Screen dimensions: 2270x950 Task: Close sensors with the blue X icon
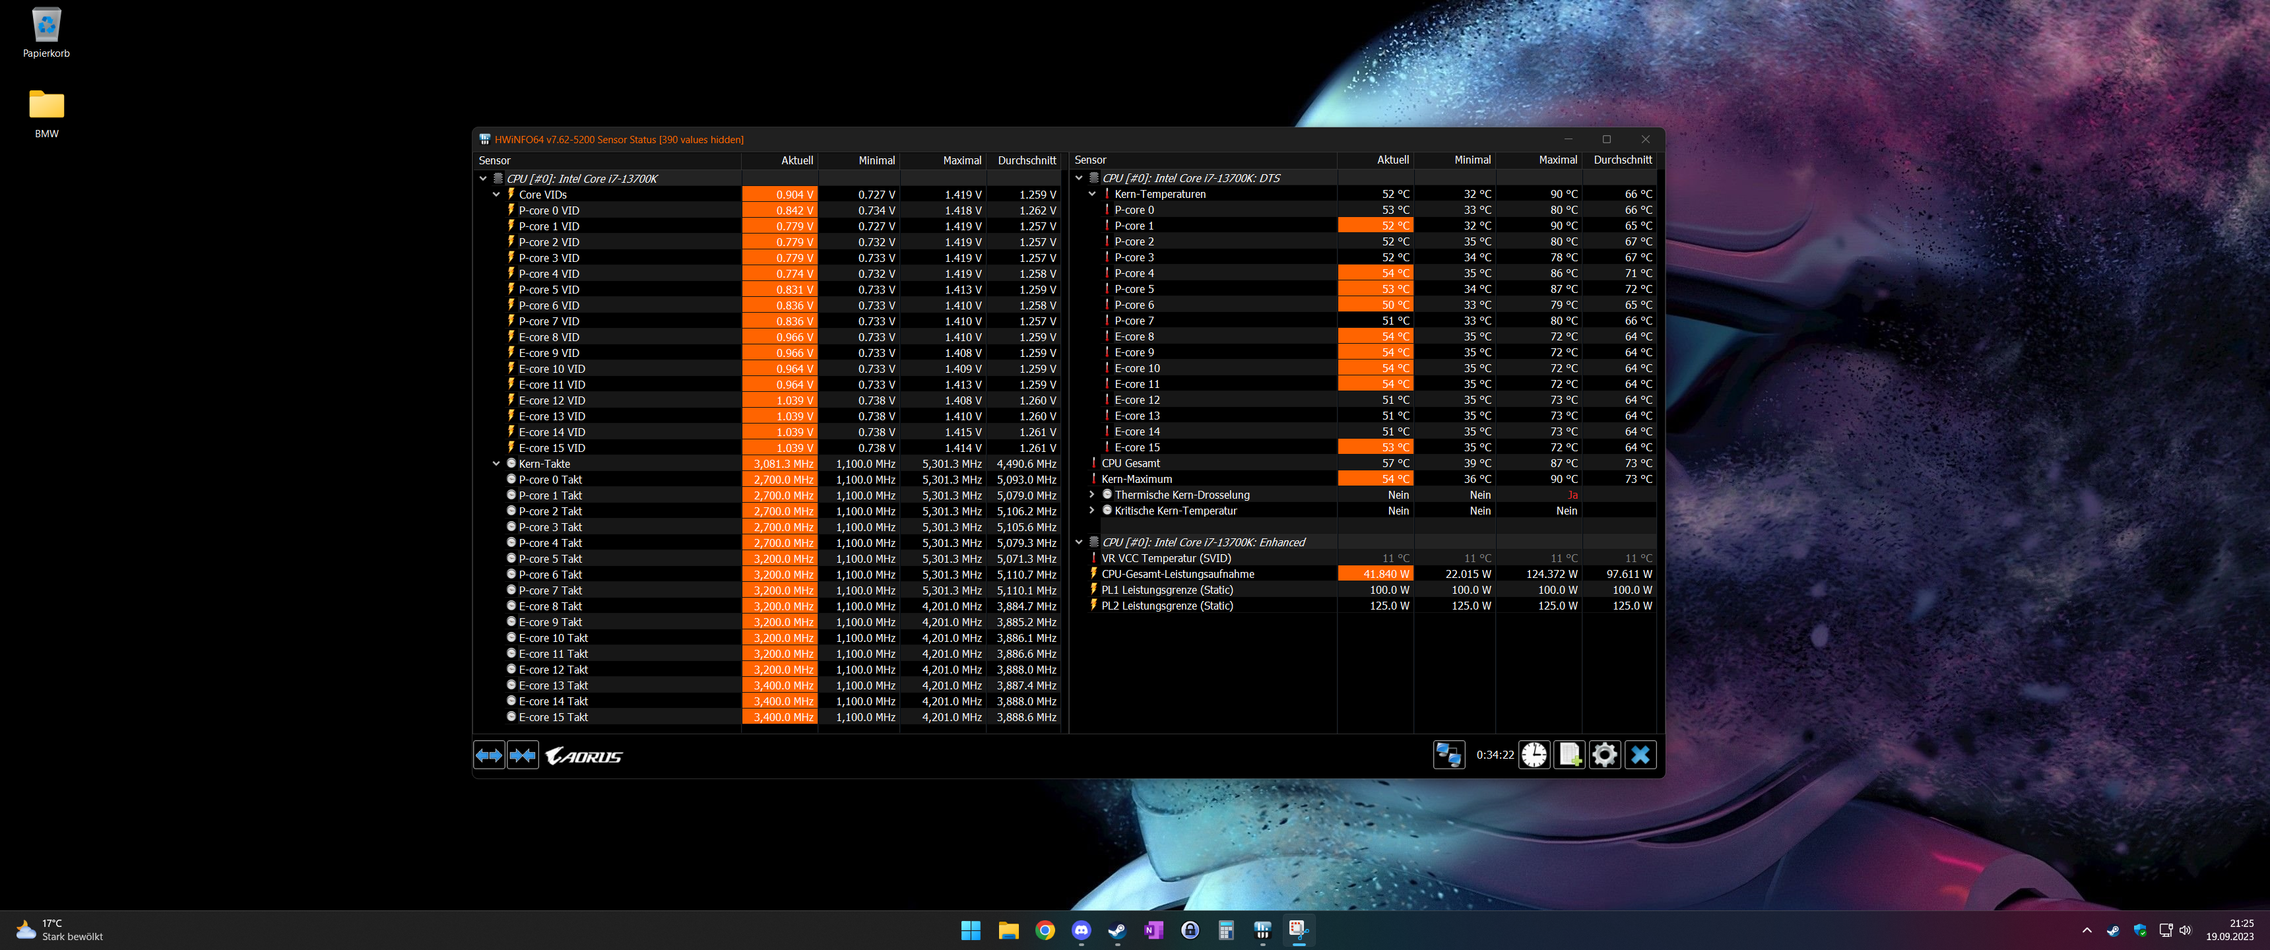(x=1640, y=755)
